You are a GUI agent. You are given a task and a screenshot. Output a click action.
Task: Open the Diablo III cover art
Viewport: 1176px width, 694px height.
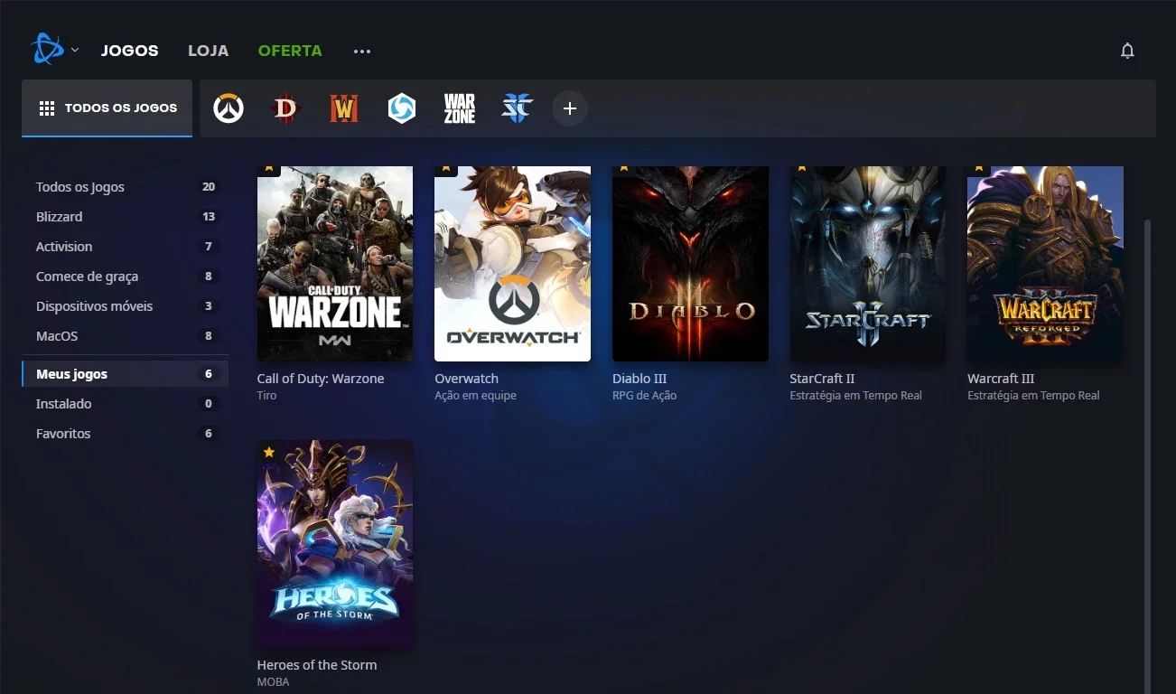[x=690, y=264]
